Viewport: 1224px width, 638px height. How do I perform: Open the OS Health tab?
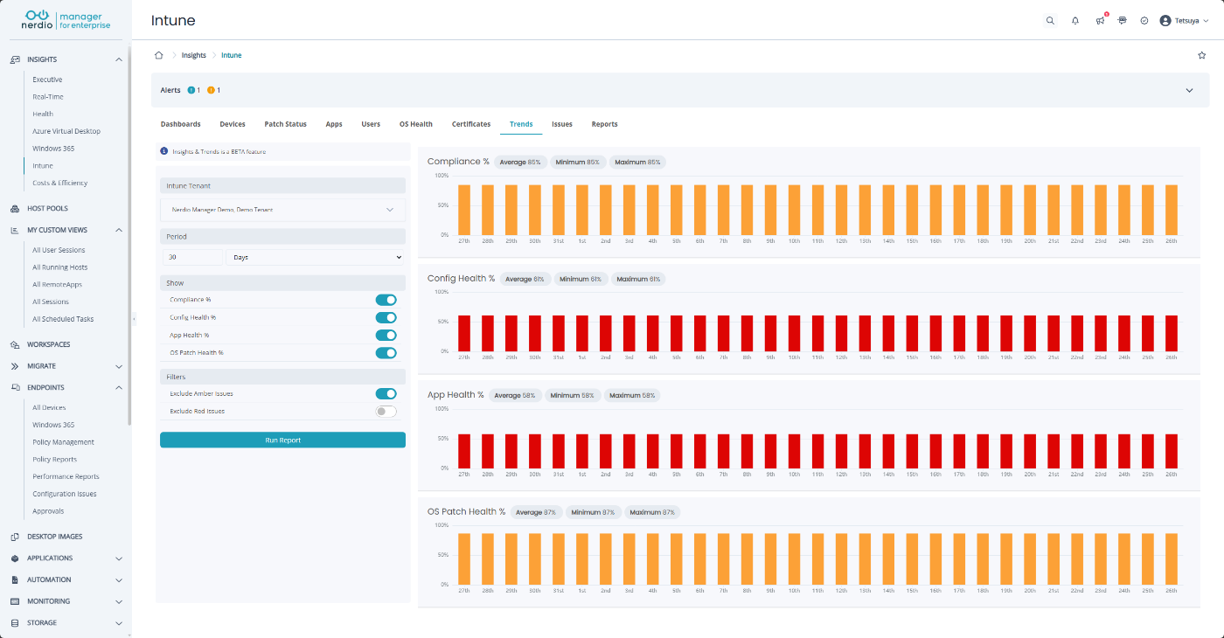416,124
